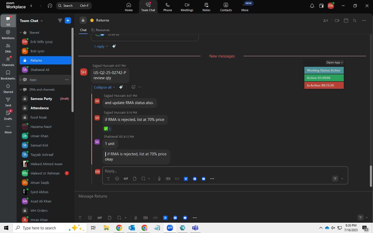Open the Samosa Party draft chat
The width and height of the screenshot is (373, 233).
click(45, 99)
